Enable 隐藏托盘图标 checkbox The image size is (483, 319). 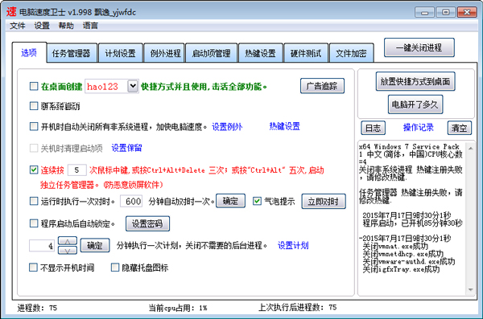(115, 268)
